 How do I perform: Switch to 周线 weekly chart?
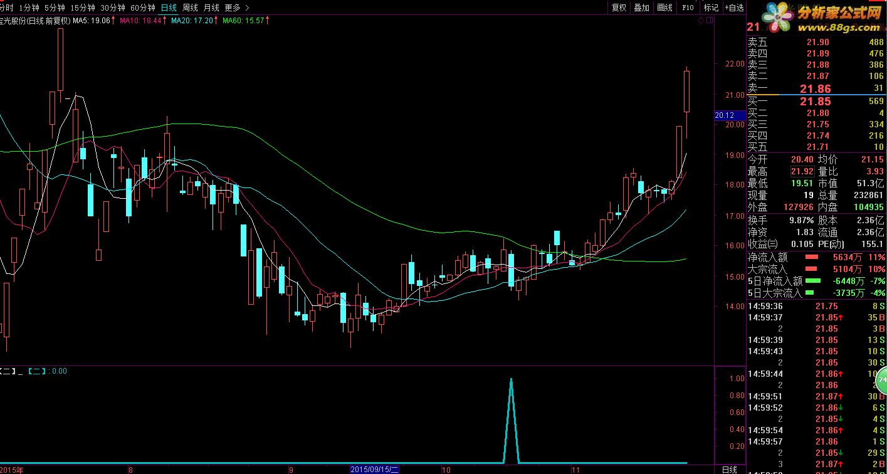pyautogui.click(x=190, y=8)
